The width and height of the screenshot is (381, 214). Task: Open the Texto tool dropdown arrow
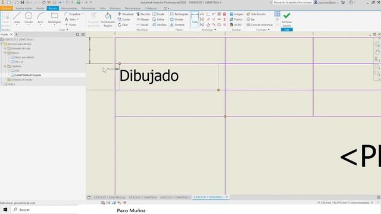(78, 20)
